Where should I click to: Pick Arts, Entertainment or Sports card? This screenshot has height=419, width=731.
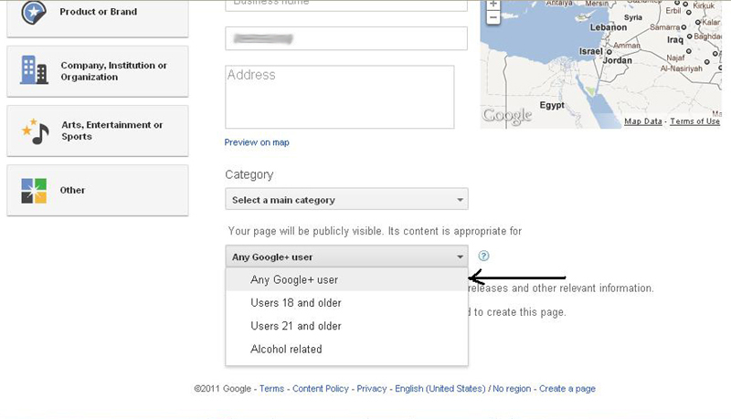(98, 131)
